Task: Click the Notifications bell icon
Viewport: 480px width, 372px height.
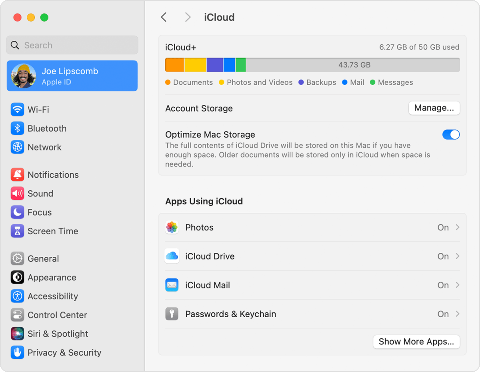Action: pos(18,174)
